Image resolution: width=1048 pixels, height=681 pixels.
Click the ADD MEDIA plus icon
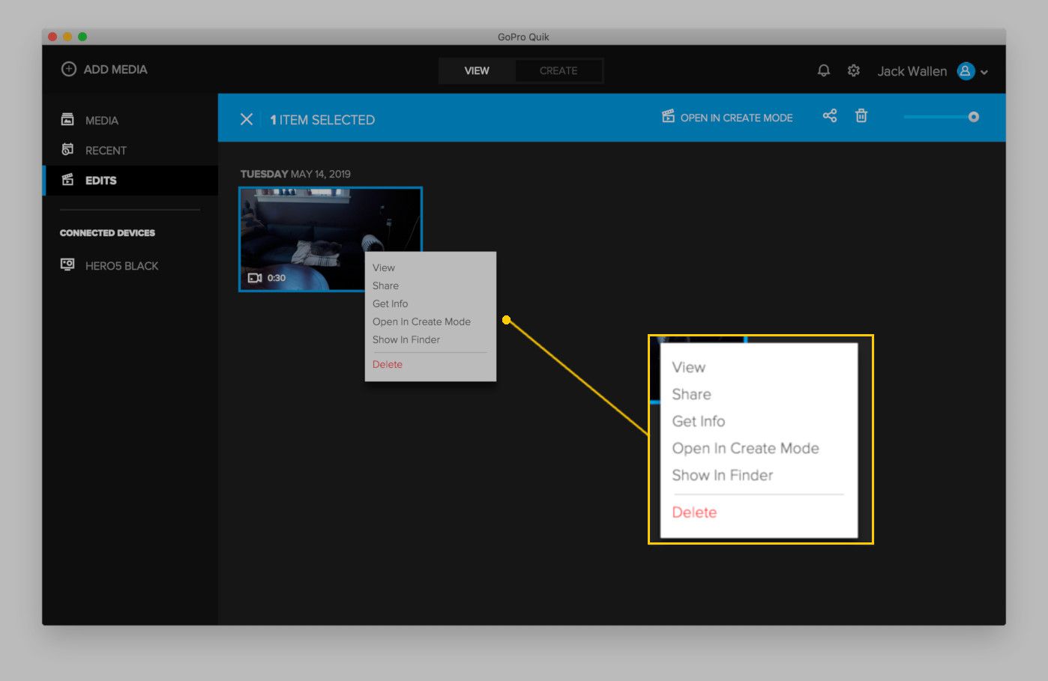coord(68,69)
